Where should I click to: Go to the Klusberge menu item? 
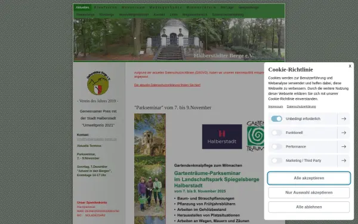click(106, 14)
